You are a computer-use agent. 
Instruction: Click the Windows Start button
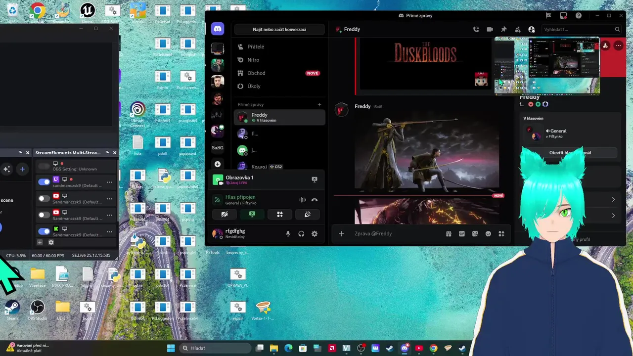(171, 348)
